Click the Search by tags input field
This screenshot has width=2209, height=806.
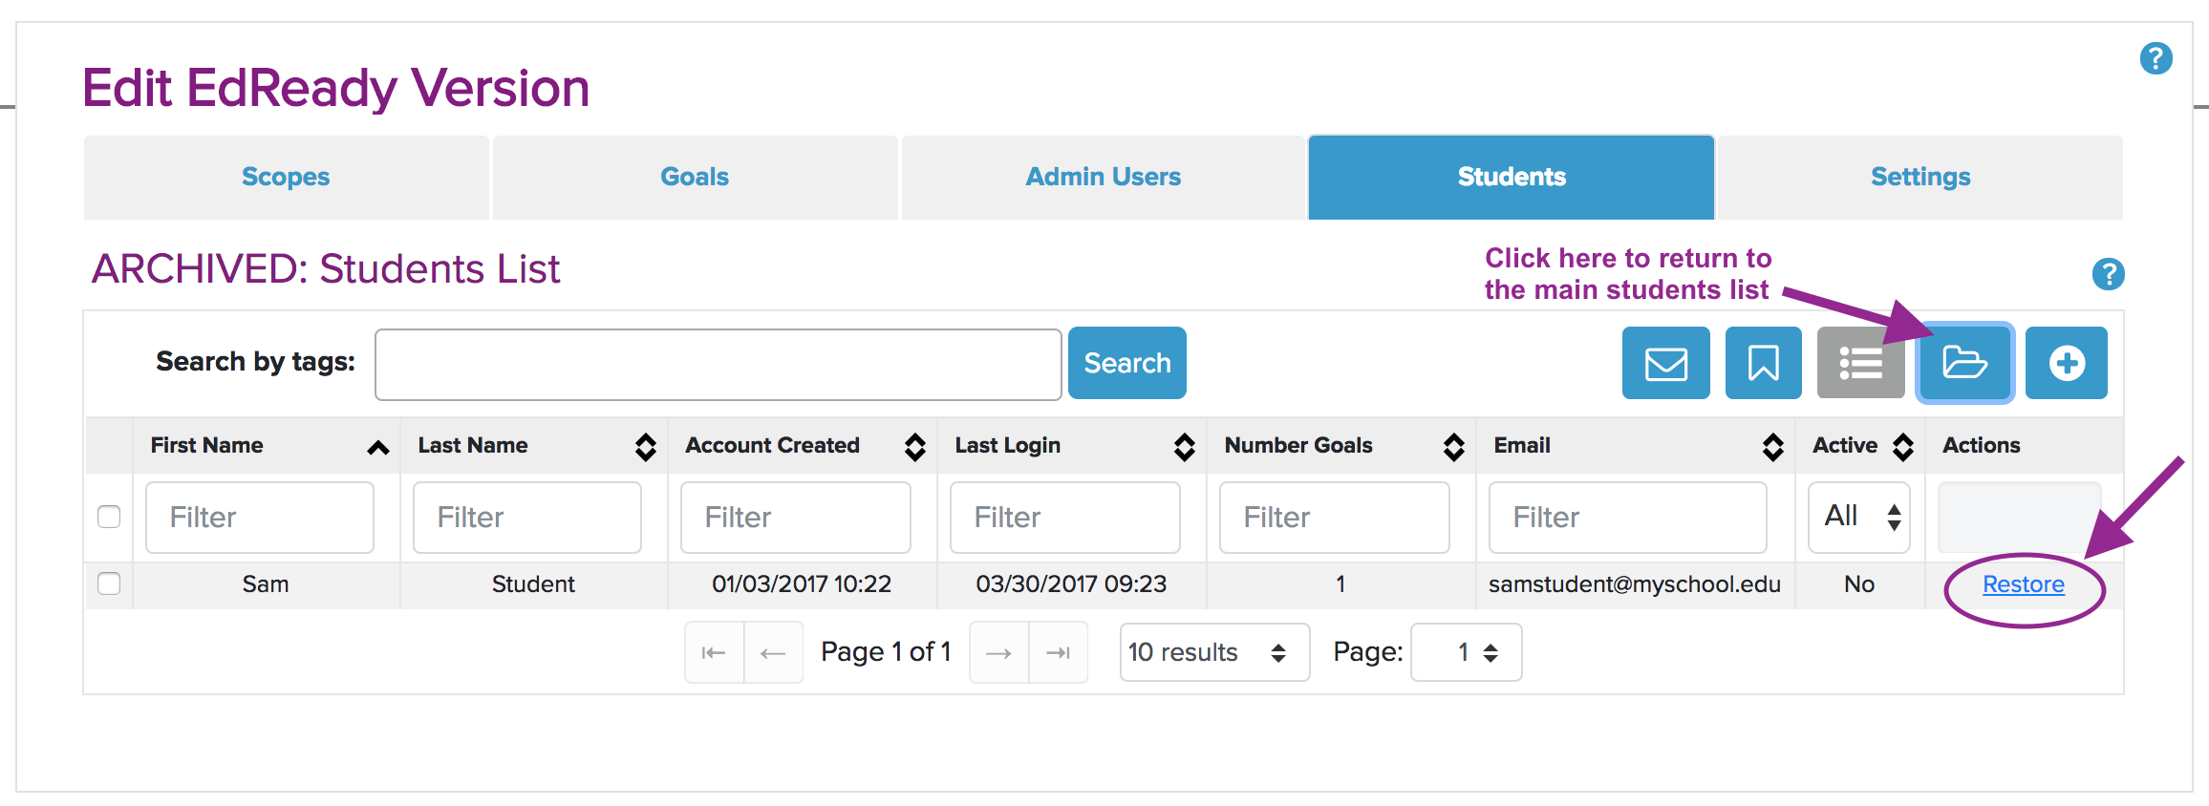pos(718,365)
